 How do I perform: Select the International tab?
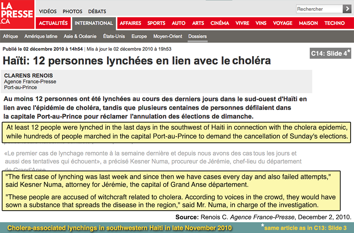coord(94,23)
